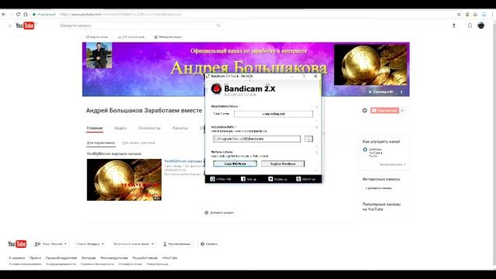Viewport: 496px width, 279px height.
Task: Switch to the Видео channel tab
Action: pyautogui.click(x=121, y=128)
